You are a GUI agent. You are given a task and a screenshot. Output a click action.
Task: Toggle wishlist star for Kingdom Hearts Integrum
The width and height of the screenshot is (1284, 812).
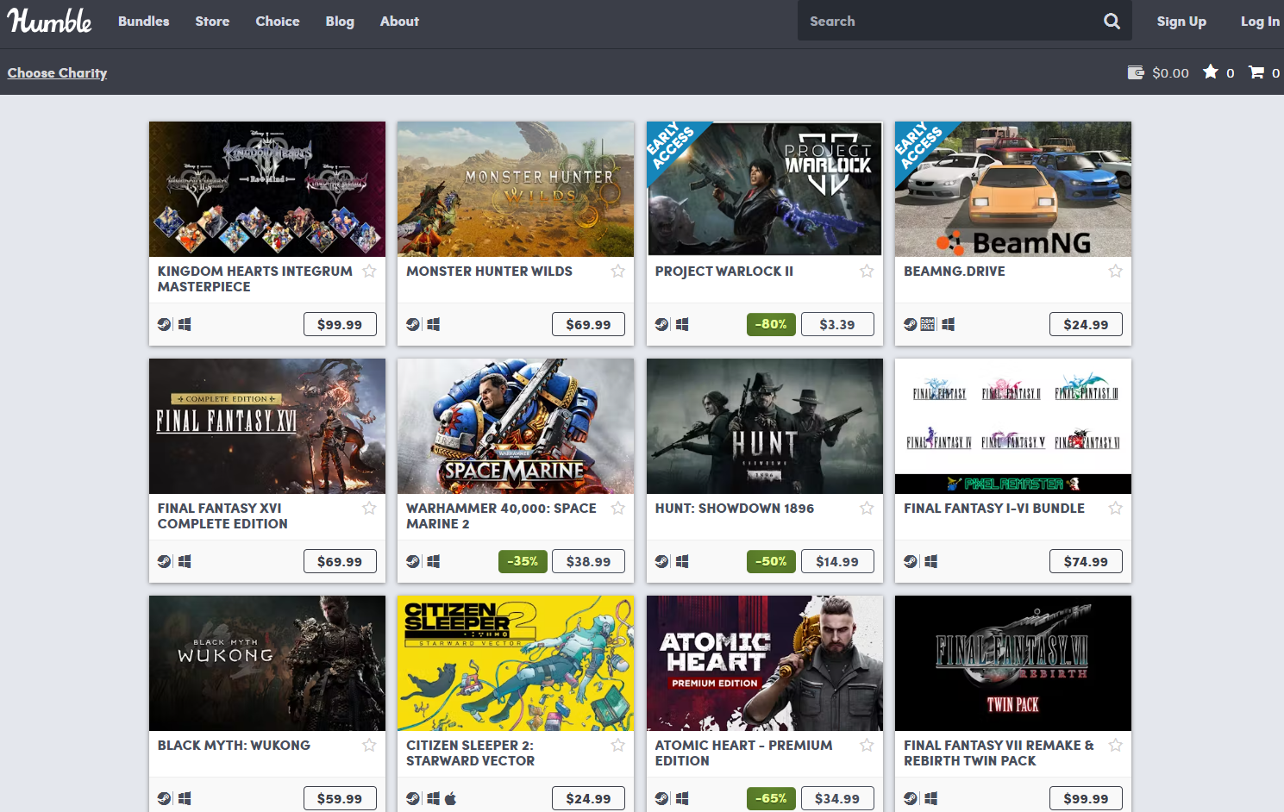(x=369, y=272)
